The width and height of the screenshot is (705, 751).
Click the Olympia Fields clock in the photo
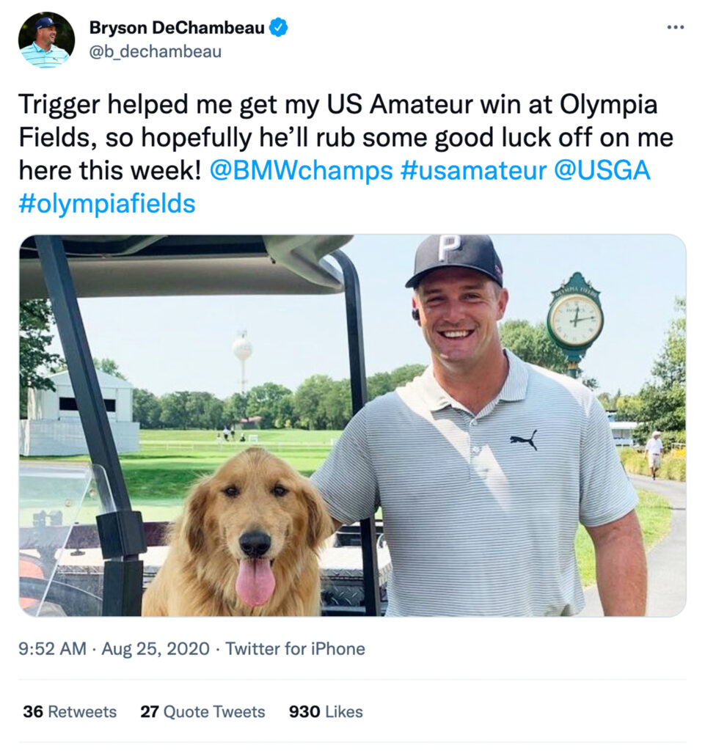point(574,317)
